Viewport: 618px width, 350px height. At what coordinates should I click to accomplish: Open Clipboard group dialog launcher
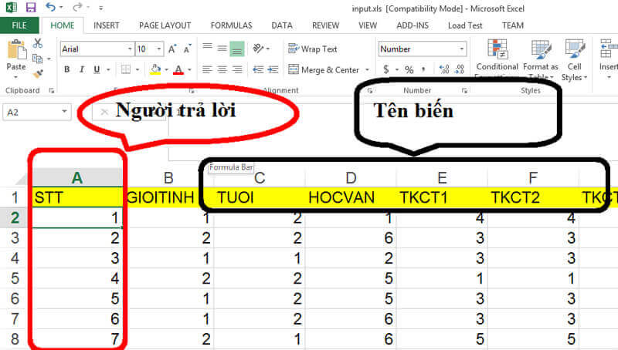click(51, 90)
